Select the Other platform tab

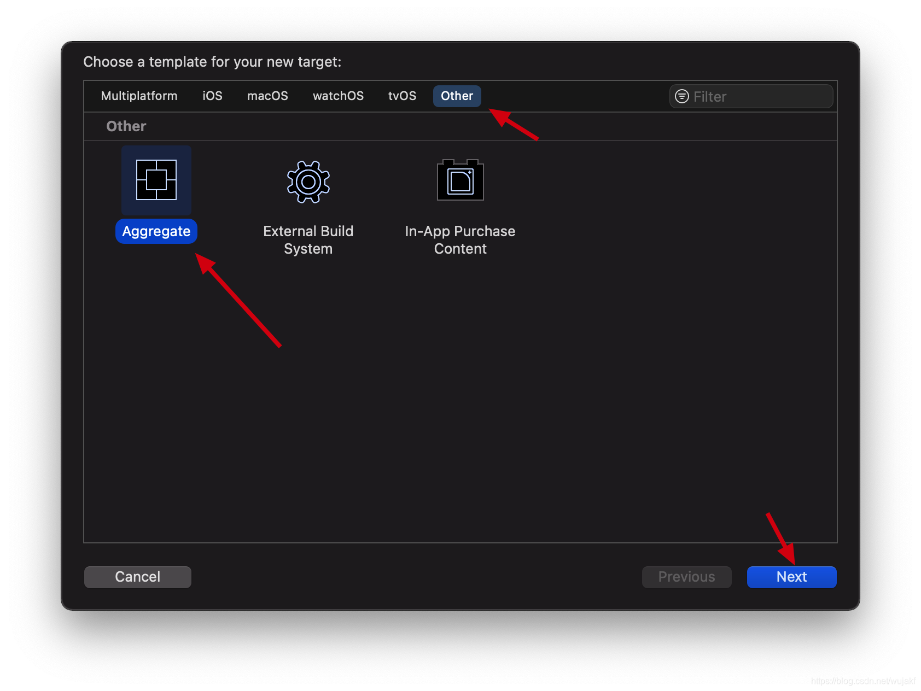(457, 96)
